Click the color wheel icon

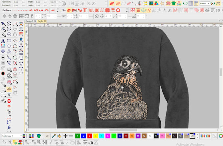(x=221, y=136)
